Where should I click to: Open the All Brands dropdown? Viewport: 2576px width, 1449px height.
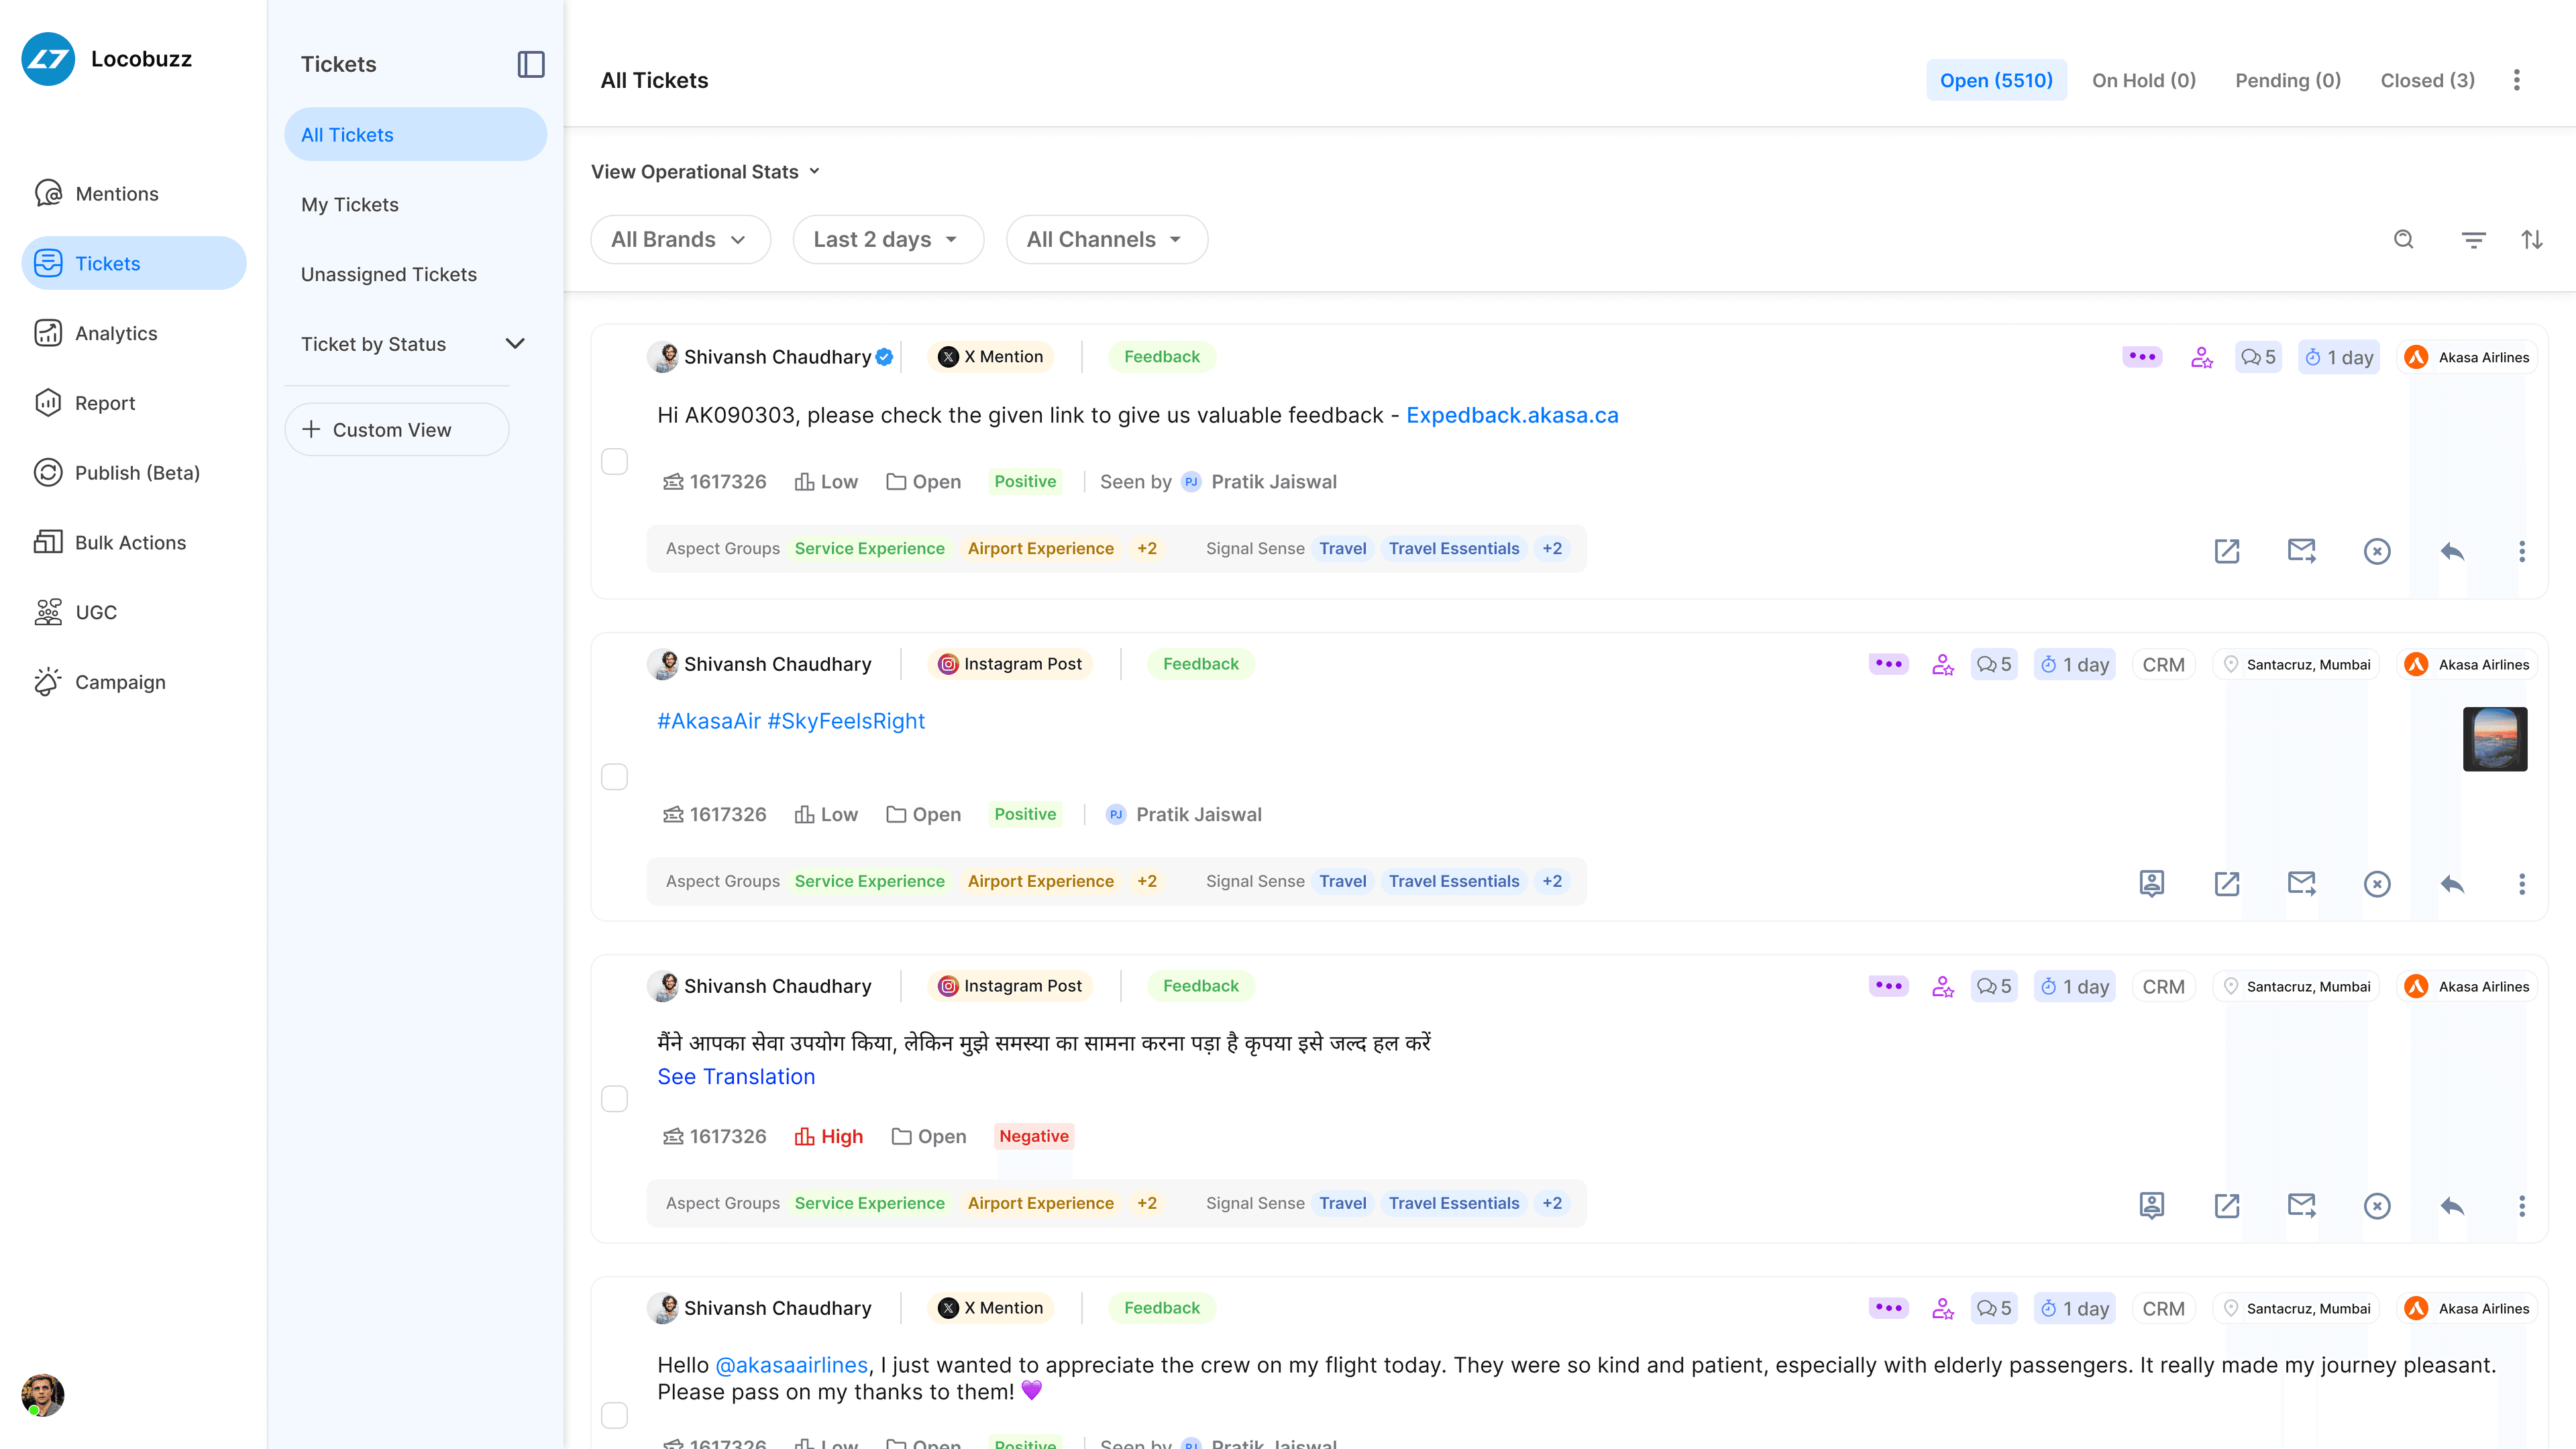click(x=680, y=240)
